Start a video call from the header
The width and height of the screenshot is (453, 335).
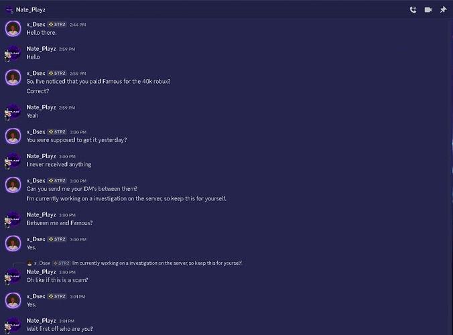tap(428, 9)
